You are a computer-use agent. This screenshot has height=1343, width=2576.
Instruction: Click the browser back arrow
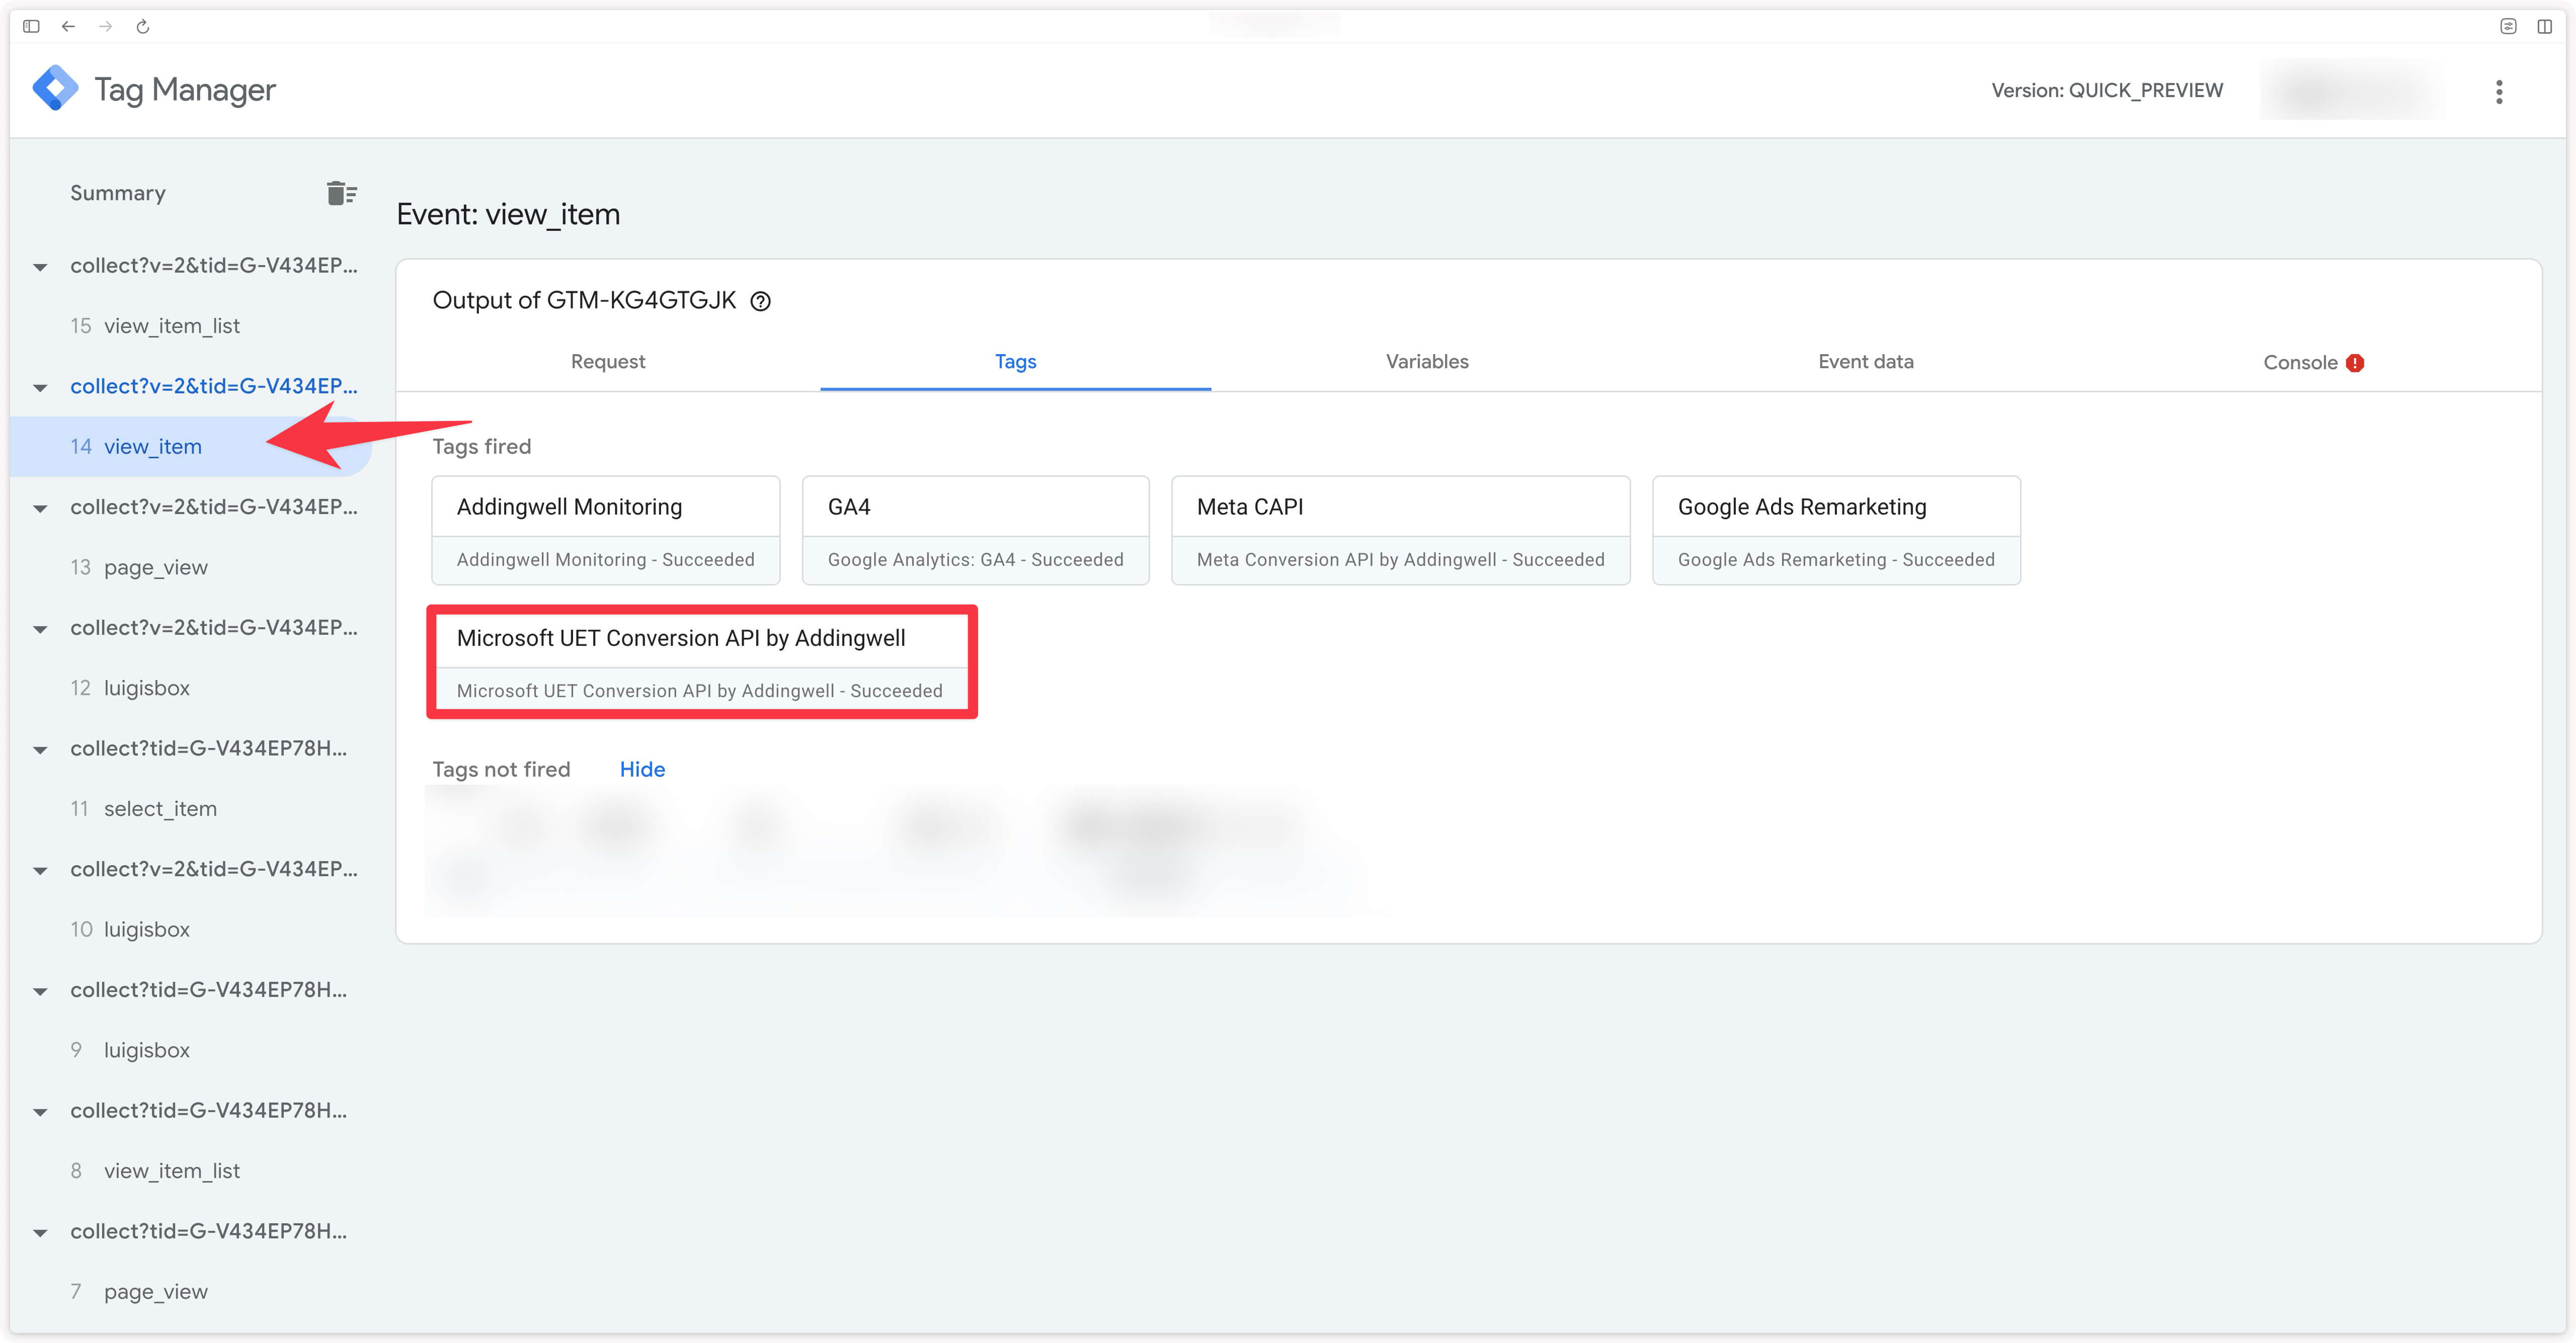tap(67, 26)
